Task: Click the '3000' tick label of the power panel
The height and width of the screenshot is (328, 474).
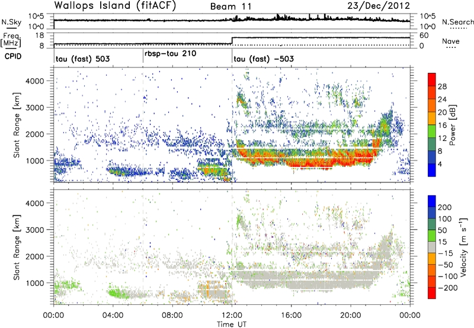Action: 34,108
